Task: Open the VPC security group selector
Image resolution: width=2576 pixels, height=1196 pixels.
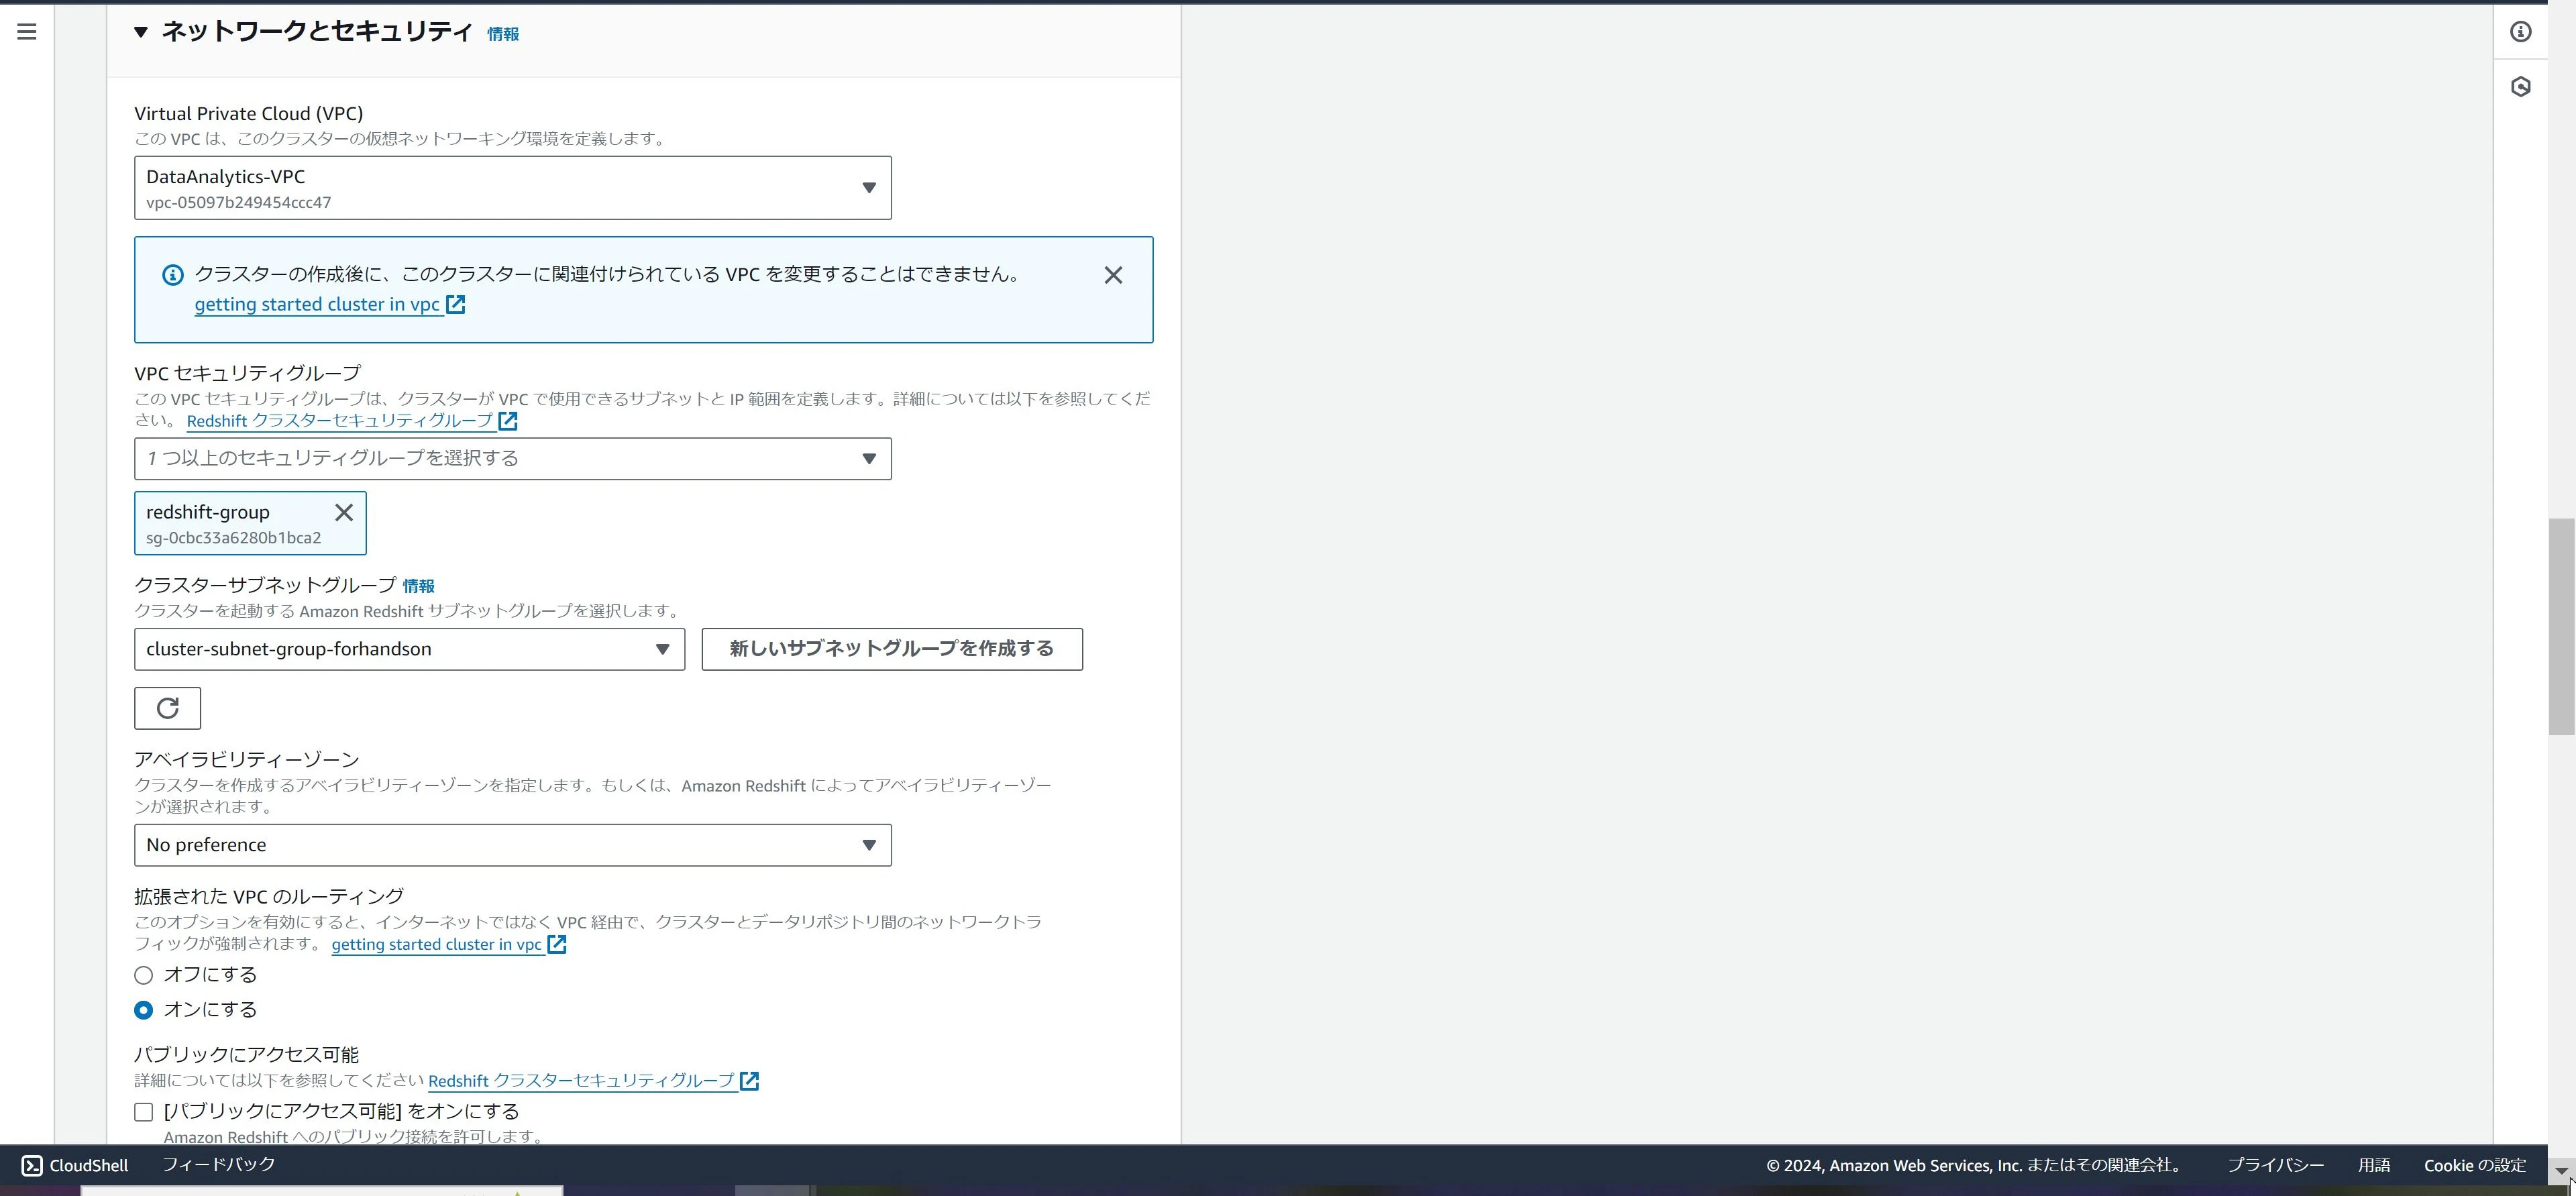Action: 513,459
